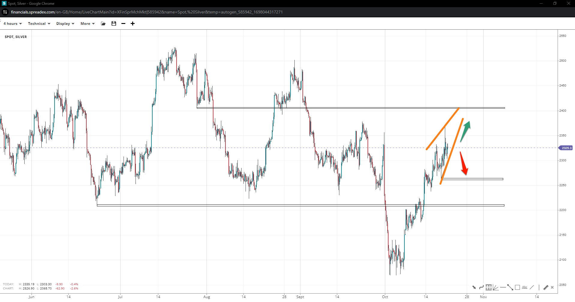Select the freehand curve drawing tool

pyautogui.click(x=481, y=287)
